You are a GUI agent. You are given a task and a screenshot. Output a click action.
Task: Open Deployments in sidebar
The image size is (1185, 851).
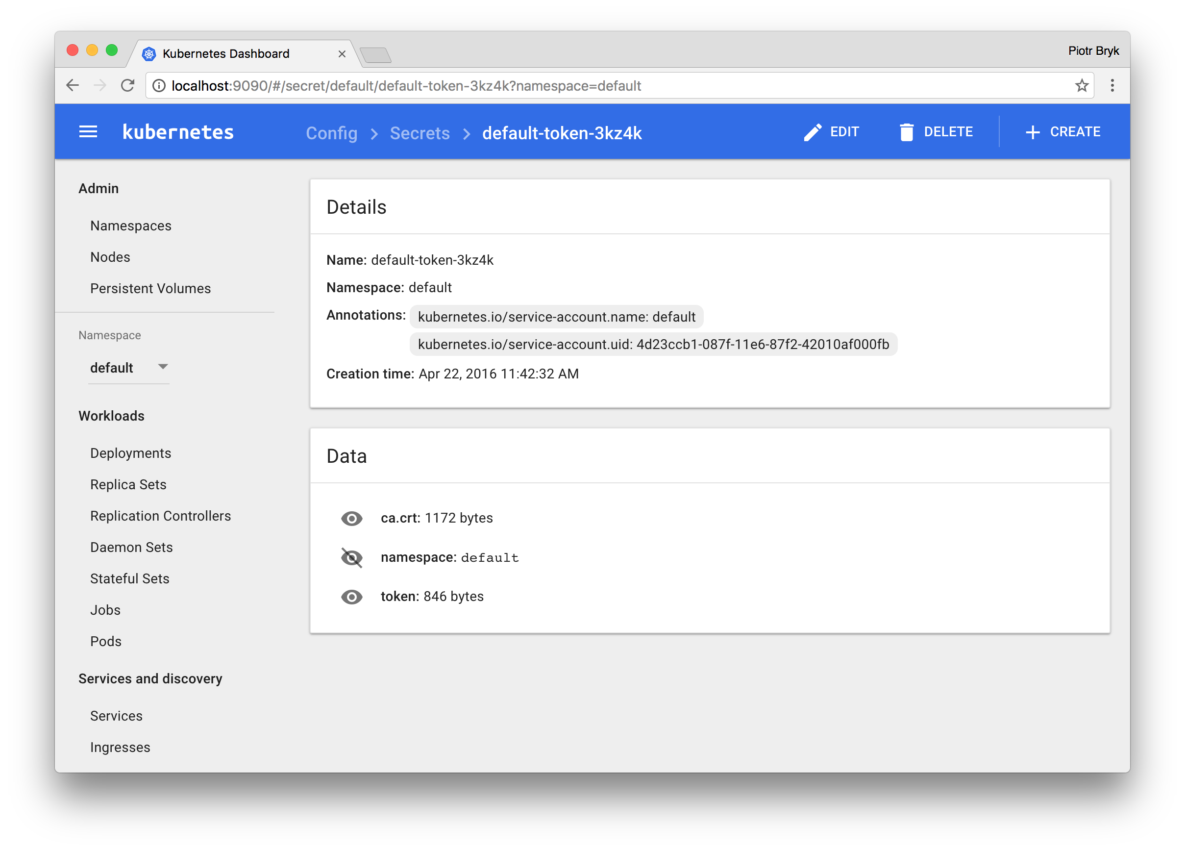(131, 452)
